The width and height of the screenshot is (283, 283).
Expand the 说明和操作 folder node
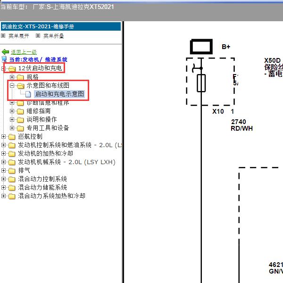(x=12, y=119)
